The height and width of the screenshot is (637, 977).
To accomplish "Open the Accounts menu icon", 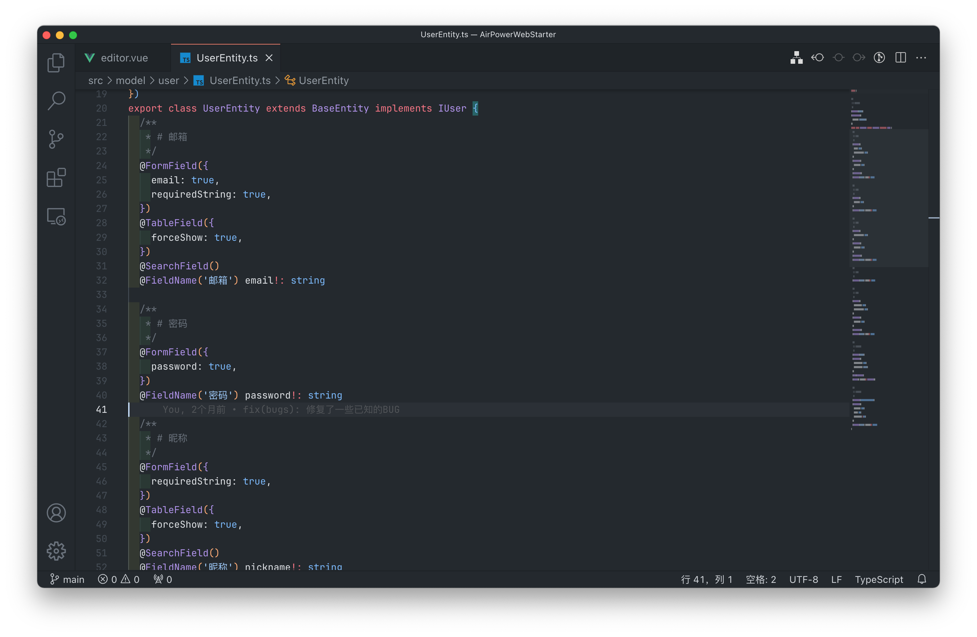I will tap(56, 513).
